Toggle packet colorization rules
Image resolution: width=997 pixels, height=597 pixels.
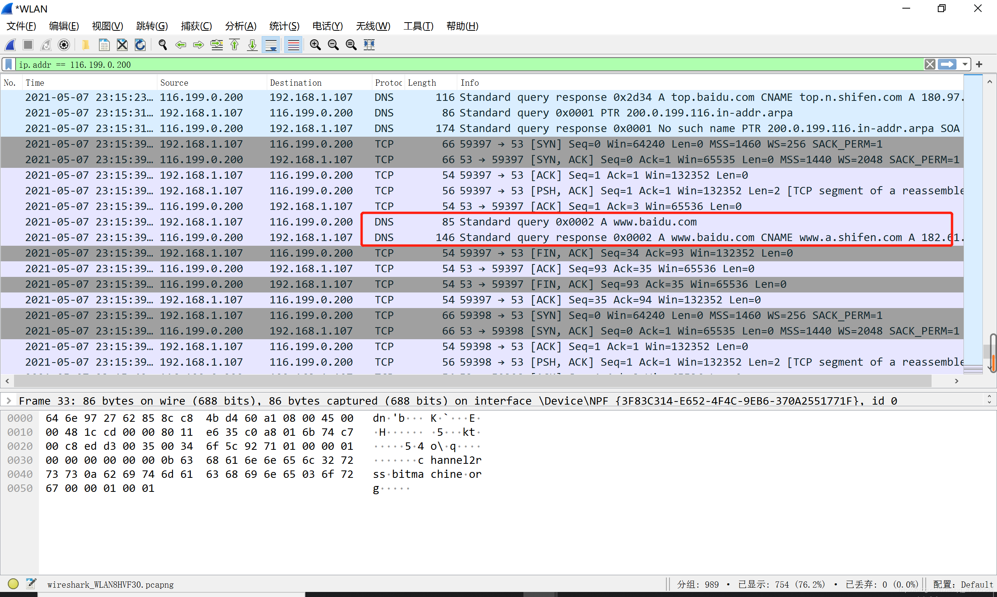[x=294, y=45]
